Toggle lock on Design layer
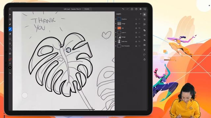211x118 pixels. 136,37
